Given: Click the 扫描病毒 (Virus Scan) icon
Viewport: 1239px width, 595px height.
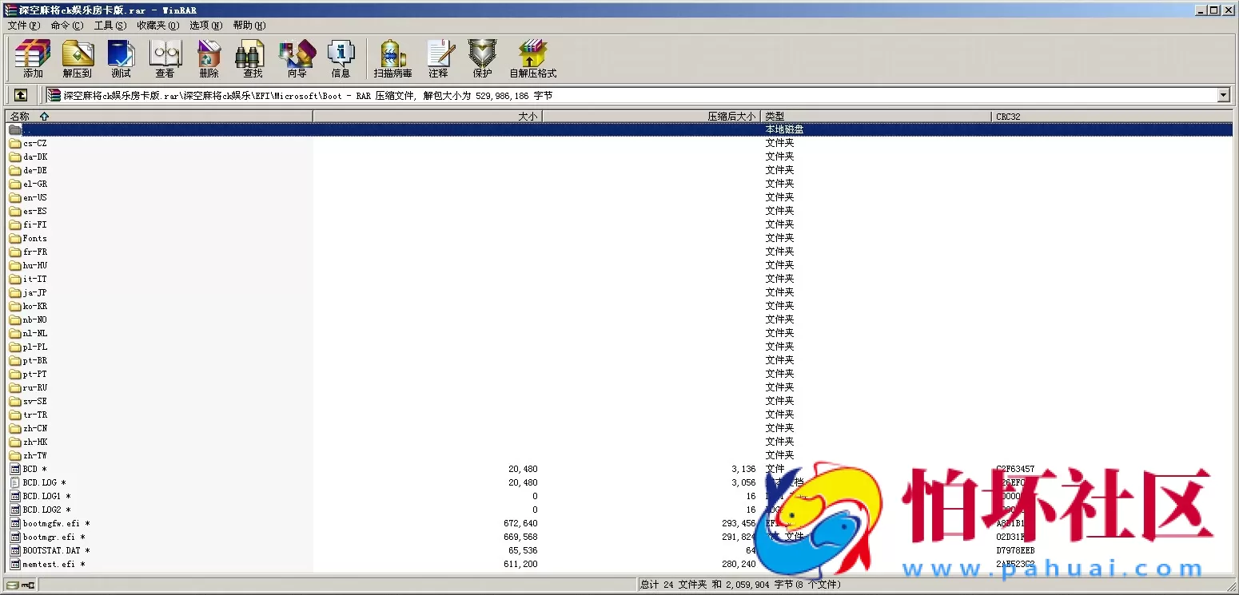Looking at the screenshot, I should [392, 58].
